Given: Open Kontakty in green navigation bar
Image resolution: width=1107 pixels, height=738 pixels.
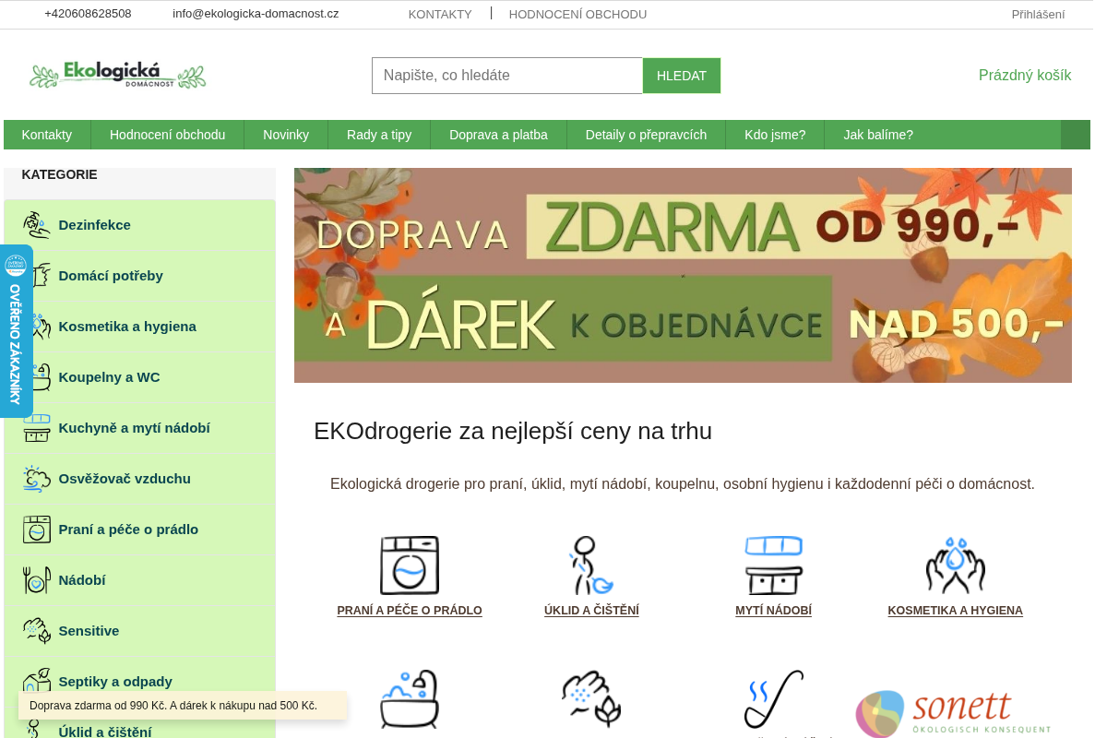Looking at the screenshot, I should click(47, 135).
